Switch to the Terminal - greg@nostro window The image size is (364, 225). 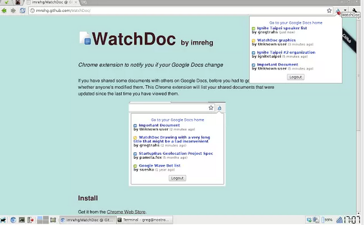(145, 220)
